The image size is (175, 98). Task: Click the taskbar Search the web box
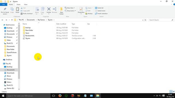28,96
